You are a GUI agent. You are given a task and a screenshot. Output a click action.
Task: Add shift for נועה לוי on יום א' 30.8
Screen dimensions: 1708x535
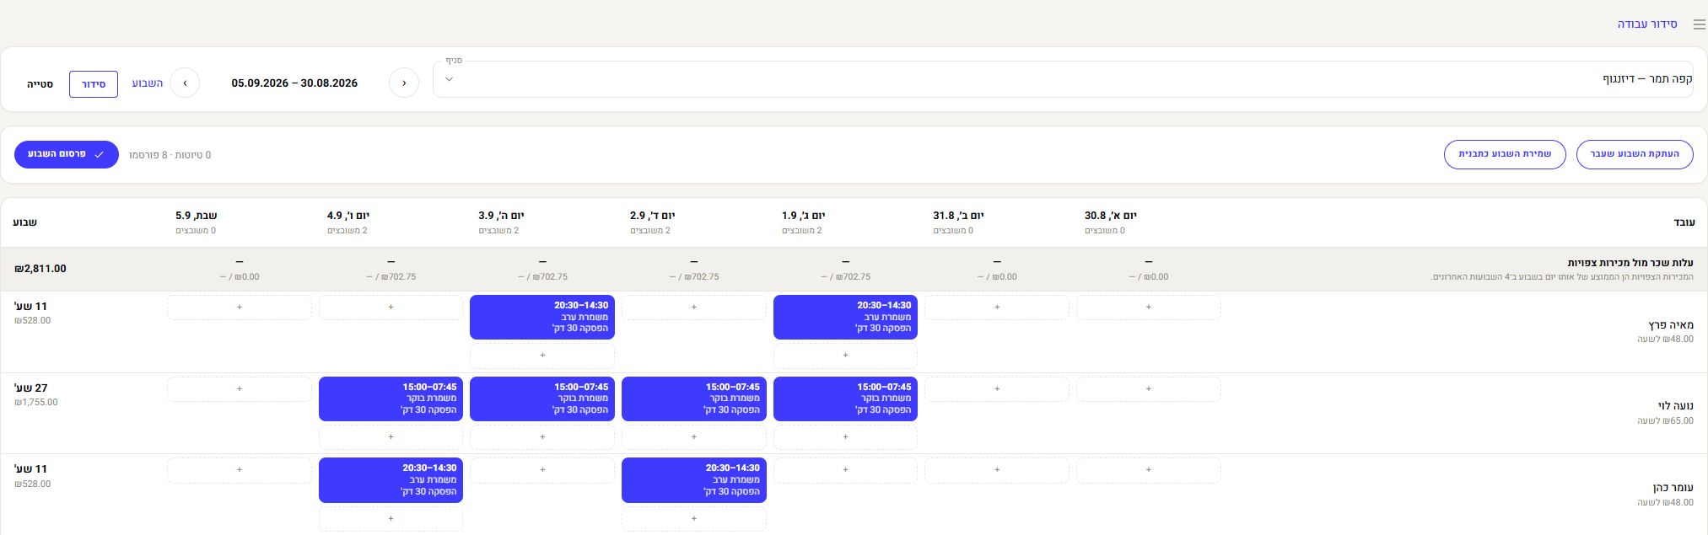(1149, 389)
